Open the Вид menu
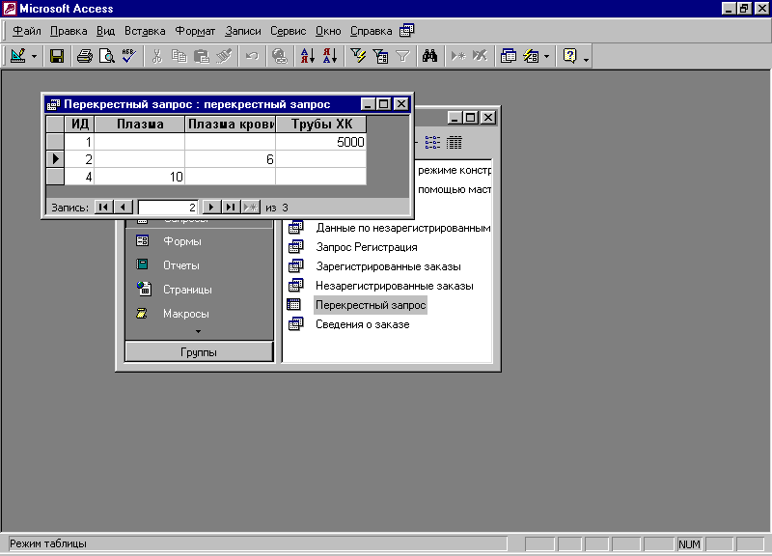772x556 pixels. click(105, 31)
